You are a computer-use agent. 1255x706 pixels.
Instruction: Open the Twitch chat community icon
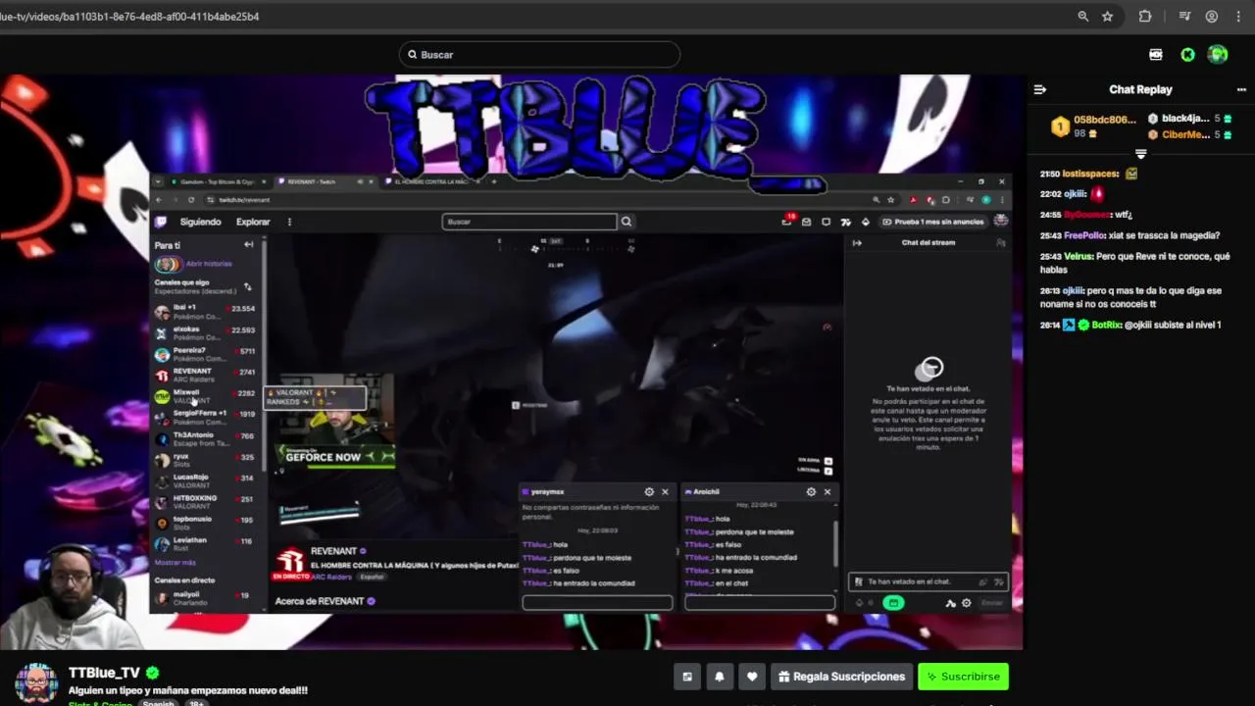1000,243
